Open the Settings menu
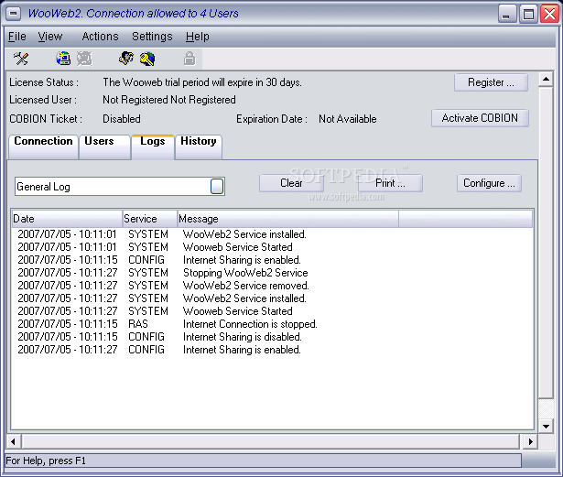The width and height of the screenshot is (563, 477). [152, 37]
